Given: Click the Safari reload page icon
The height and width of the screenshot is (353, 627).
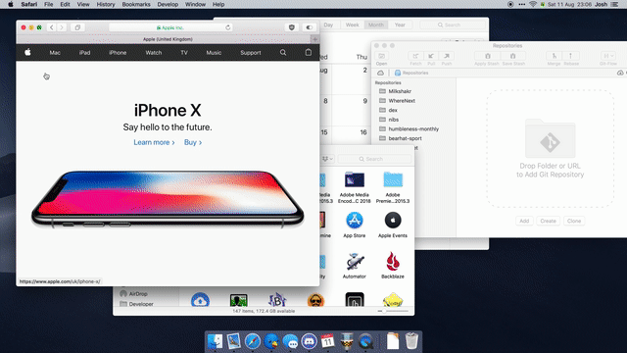Looking at the screenshot, I should click(x=228, y=27).
